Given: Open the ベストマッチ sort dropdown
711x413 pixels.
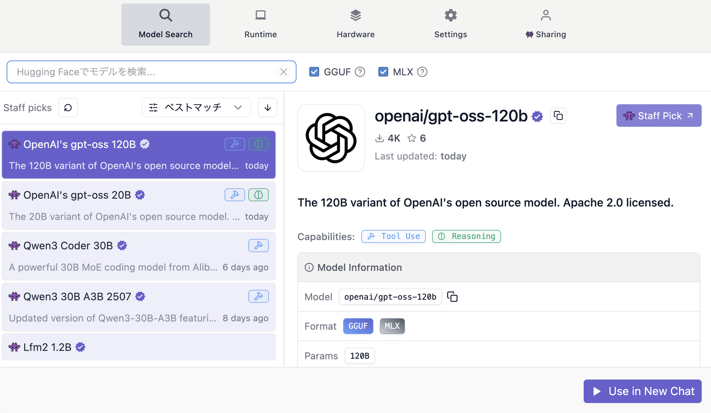Looking at the screenshot, I should (196, 108).
